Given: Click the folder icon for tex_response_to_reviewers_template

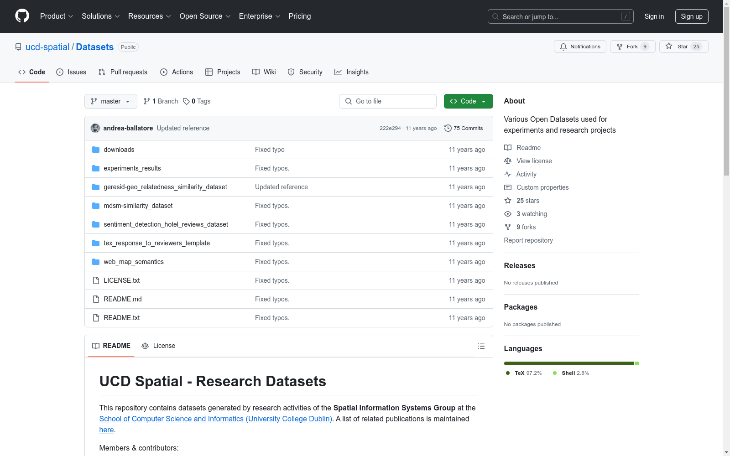Looking at the screenshot, I should [x=96, y=243].
